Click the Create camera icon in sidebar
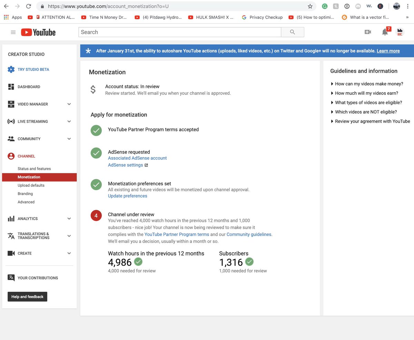This screenshot has width=414, height=340. tap(11, 253)
